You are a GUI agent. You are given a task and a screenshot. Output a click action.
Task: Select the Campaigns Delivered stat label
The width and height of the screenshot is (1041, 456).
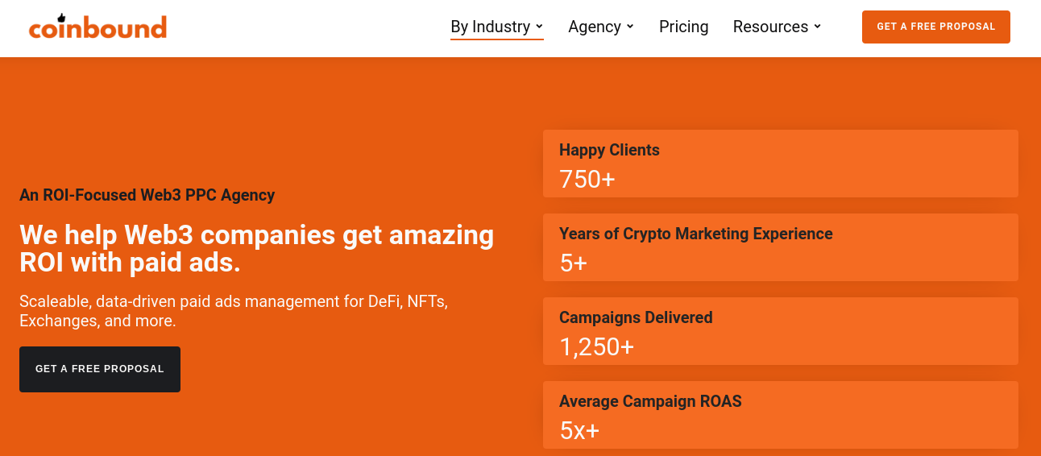636,317
